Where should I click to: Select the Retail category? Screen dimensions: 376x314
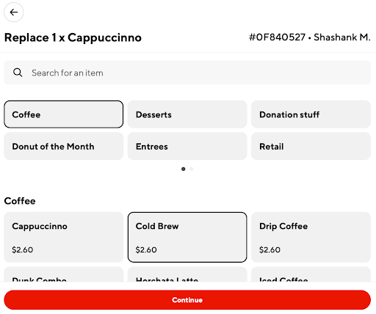(x=311, y=146)
